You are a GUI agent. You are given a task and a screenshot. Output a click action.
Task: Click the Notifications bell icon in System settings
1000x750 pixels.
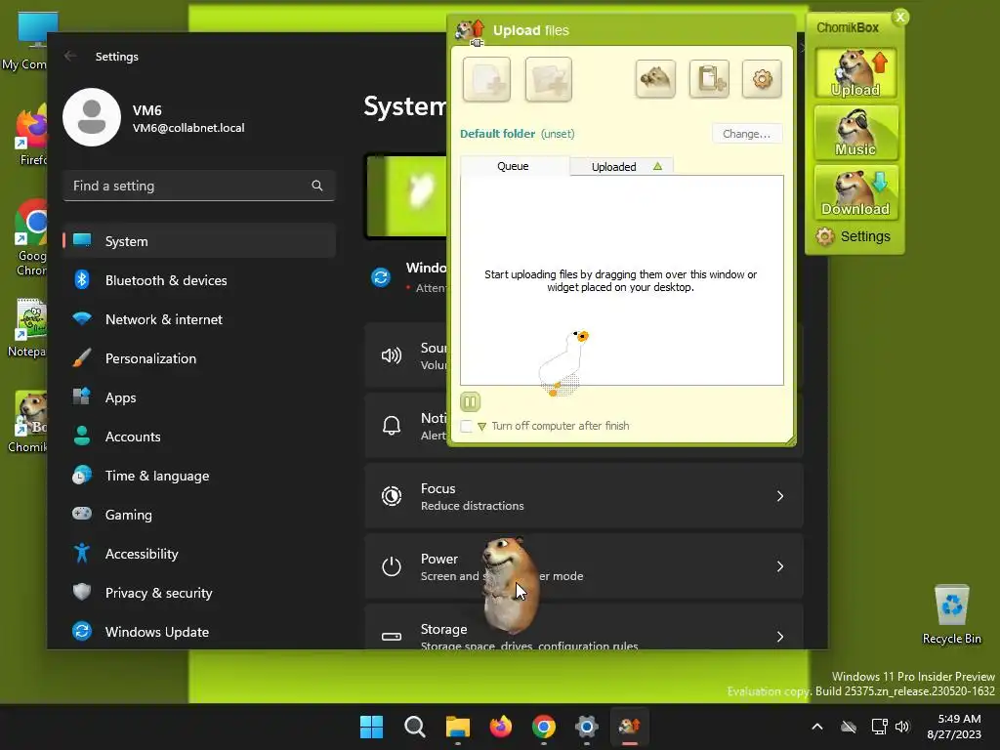coord(391,426)
